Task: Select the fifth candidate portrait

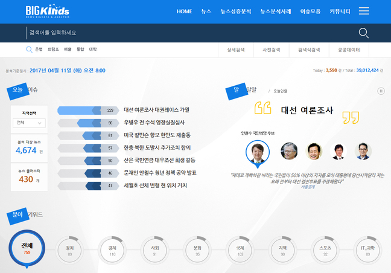Action: (363, 151)
